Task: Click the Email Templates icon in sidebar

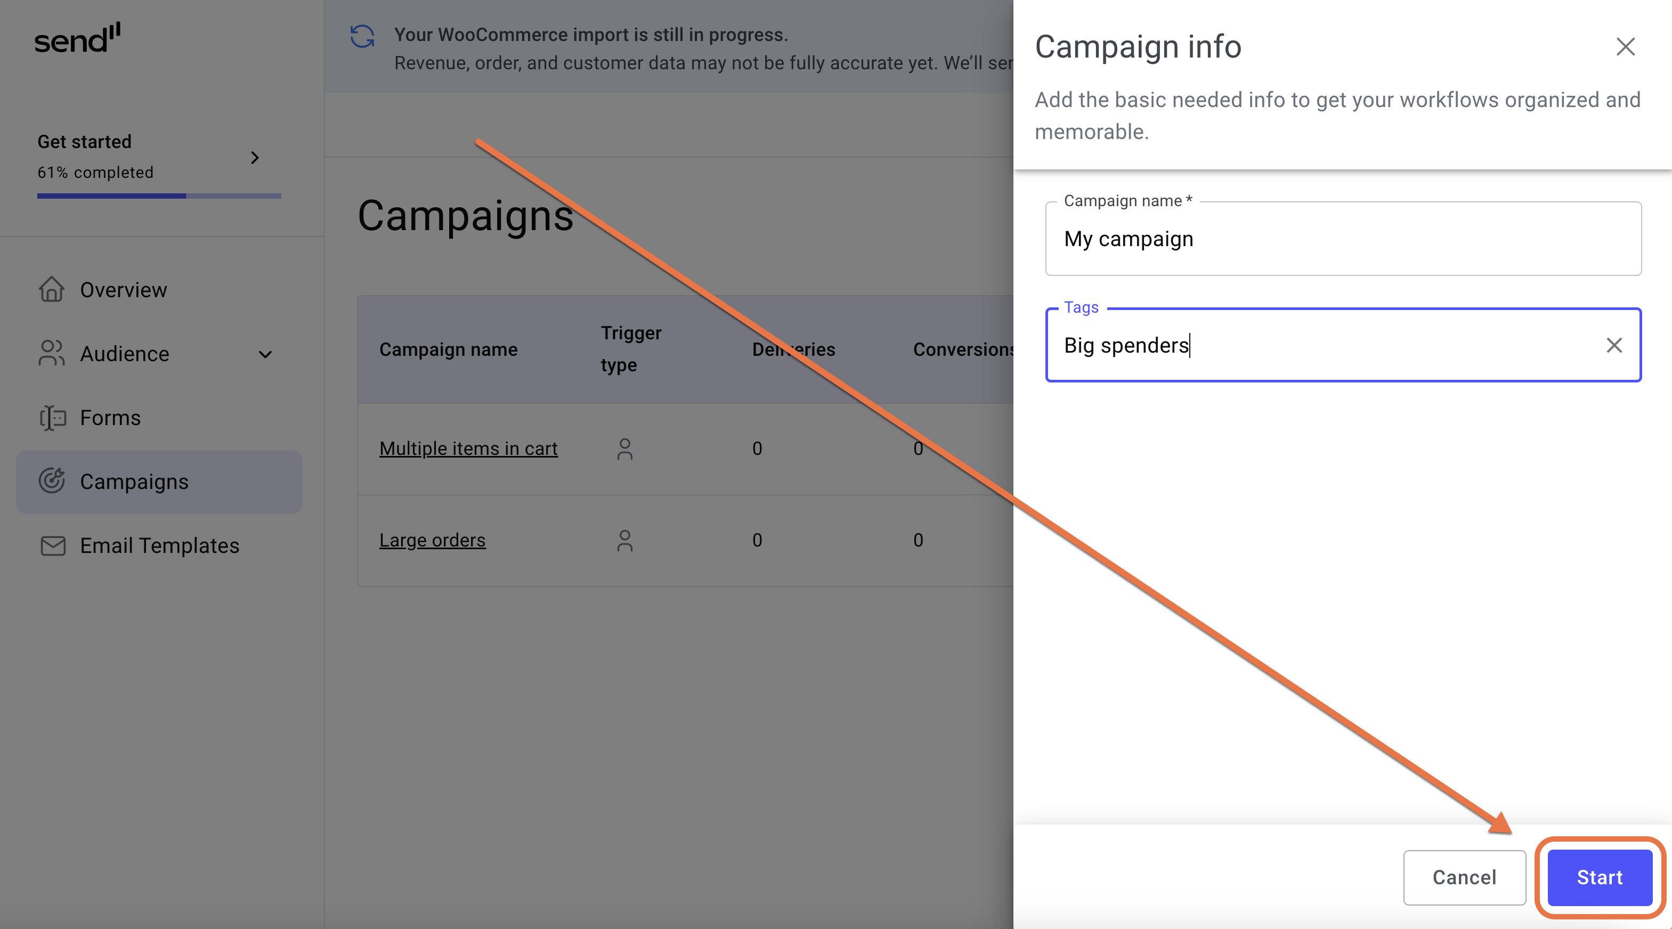Action: pyautogui.click(x=52, y=544)
